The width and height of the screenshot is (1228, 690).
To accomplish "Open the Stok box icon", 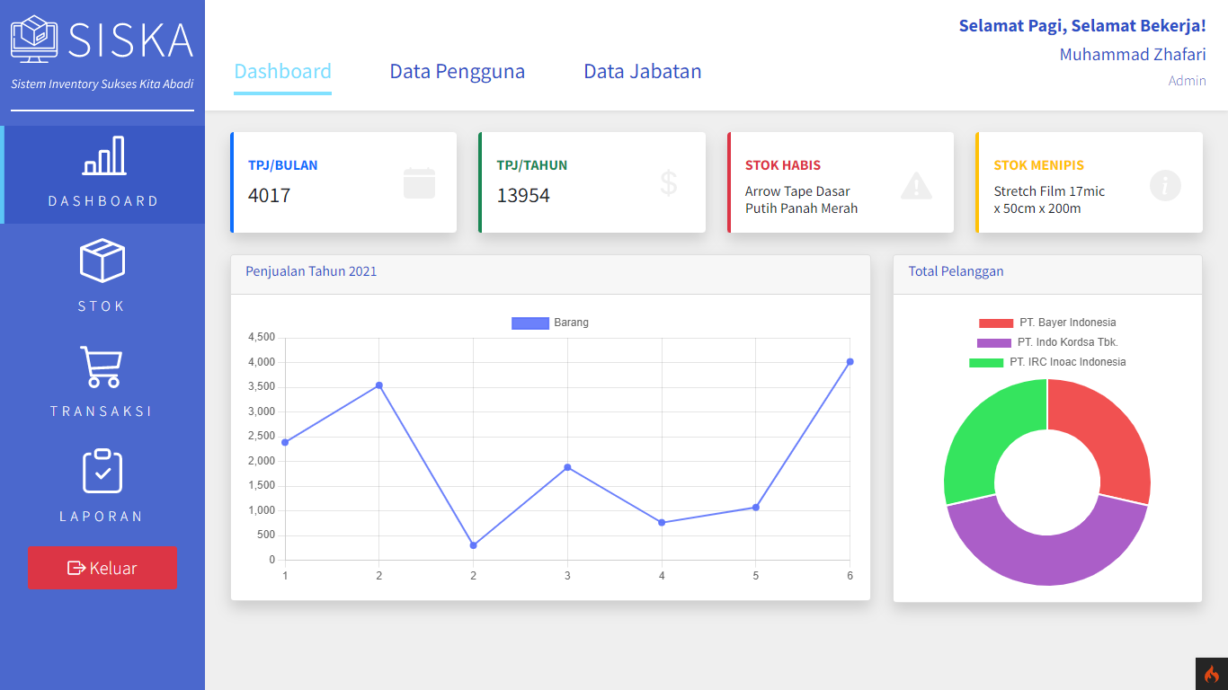I will coord(102,261).
